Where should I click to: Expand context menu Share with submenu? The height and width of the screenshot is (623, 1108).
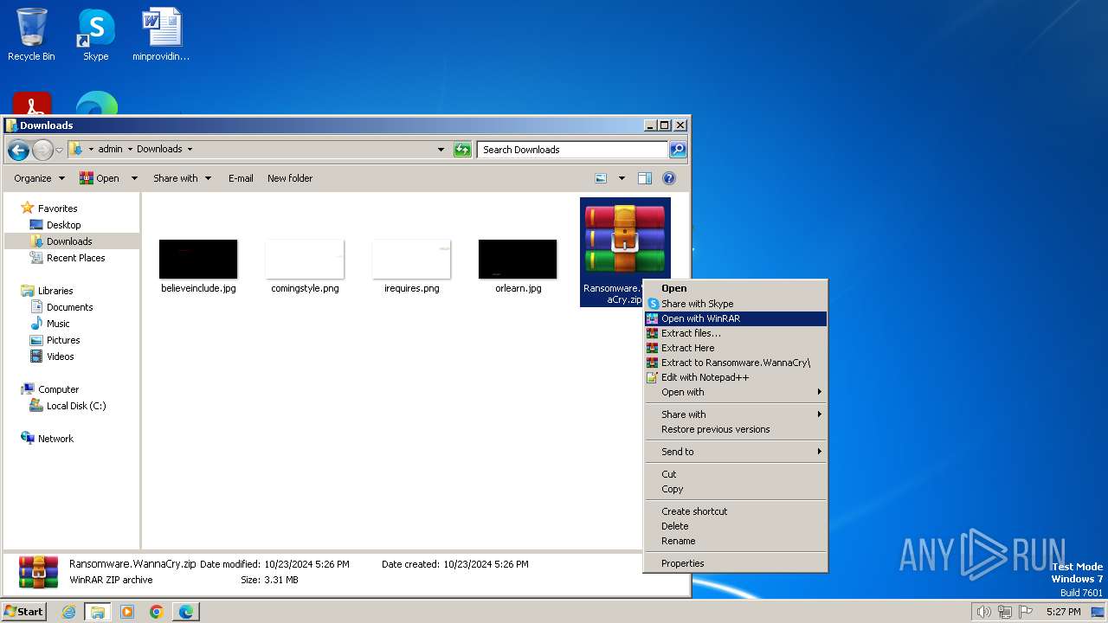pos(735,414)
